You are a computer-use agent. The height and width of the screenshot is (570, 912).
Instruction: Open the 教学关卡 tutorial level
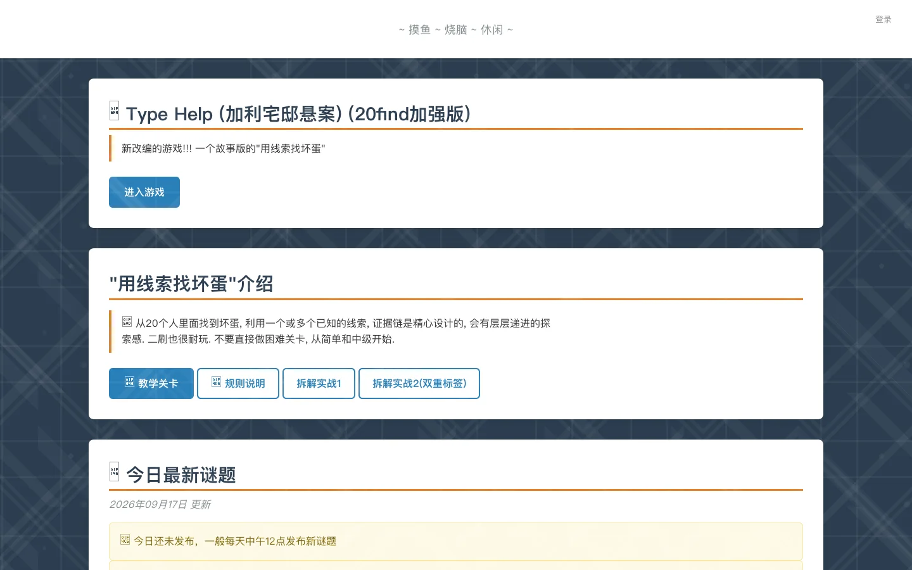[x=151, y=383]
